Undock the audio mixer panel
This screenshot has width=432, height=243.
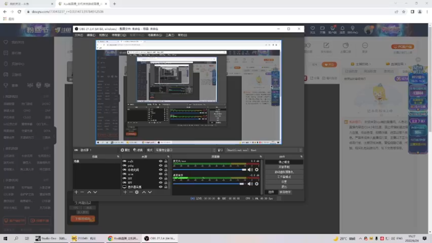[x=260, y=157]
